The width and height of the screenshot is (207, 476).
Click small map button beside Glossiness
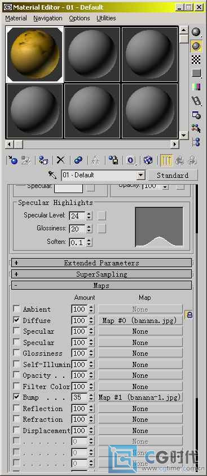pos(102,229)
